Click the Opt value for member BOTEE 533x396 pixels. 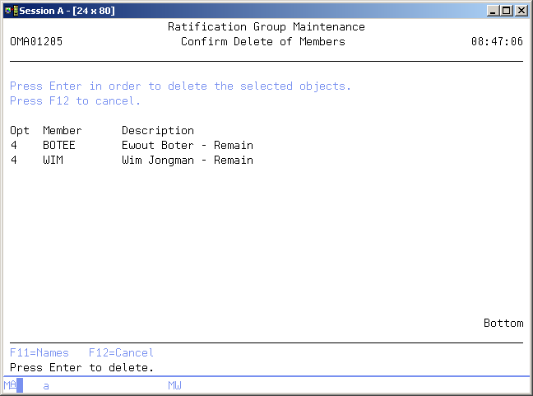(x=13, y=145)
